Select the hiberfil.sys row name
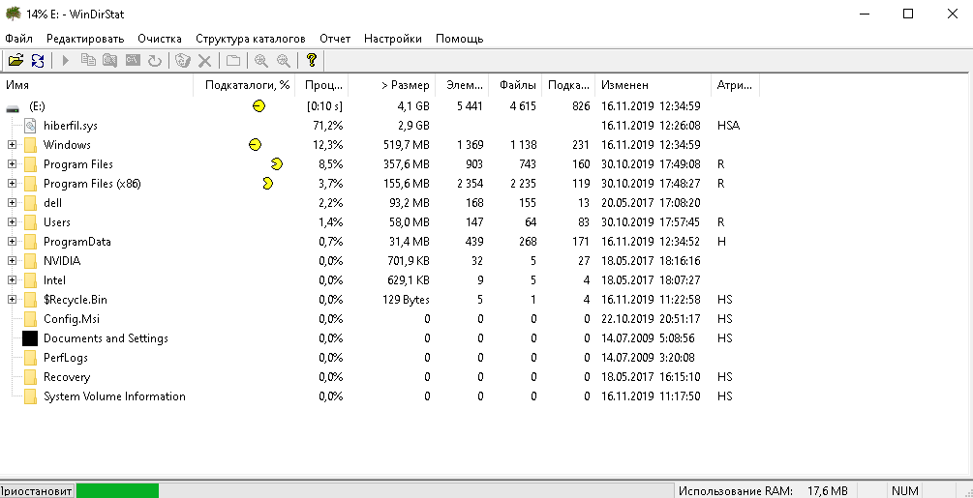The image size is (973, 498). (x=70, y=126)
